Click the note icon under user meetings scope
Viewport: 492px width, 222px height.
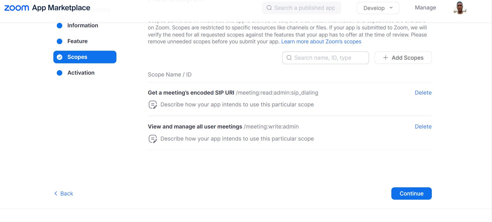pyautogui.click(x=153, y=139)
